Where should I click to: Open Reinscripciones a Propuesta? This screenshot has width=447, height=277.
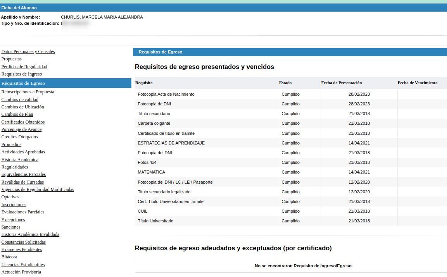[28, 92]
